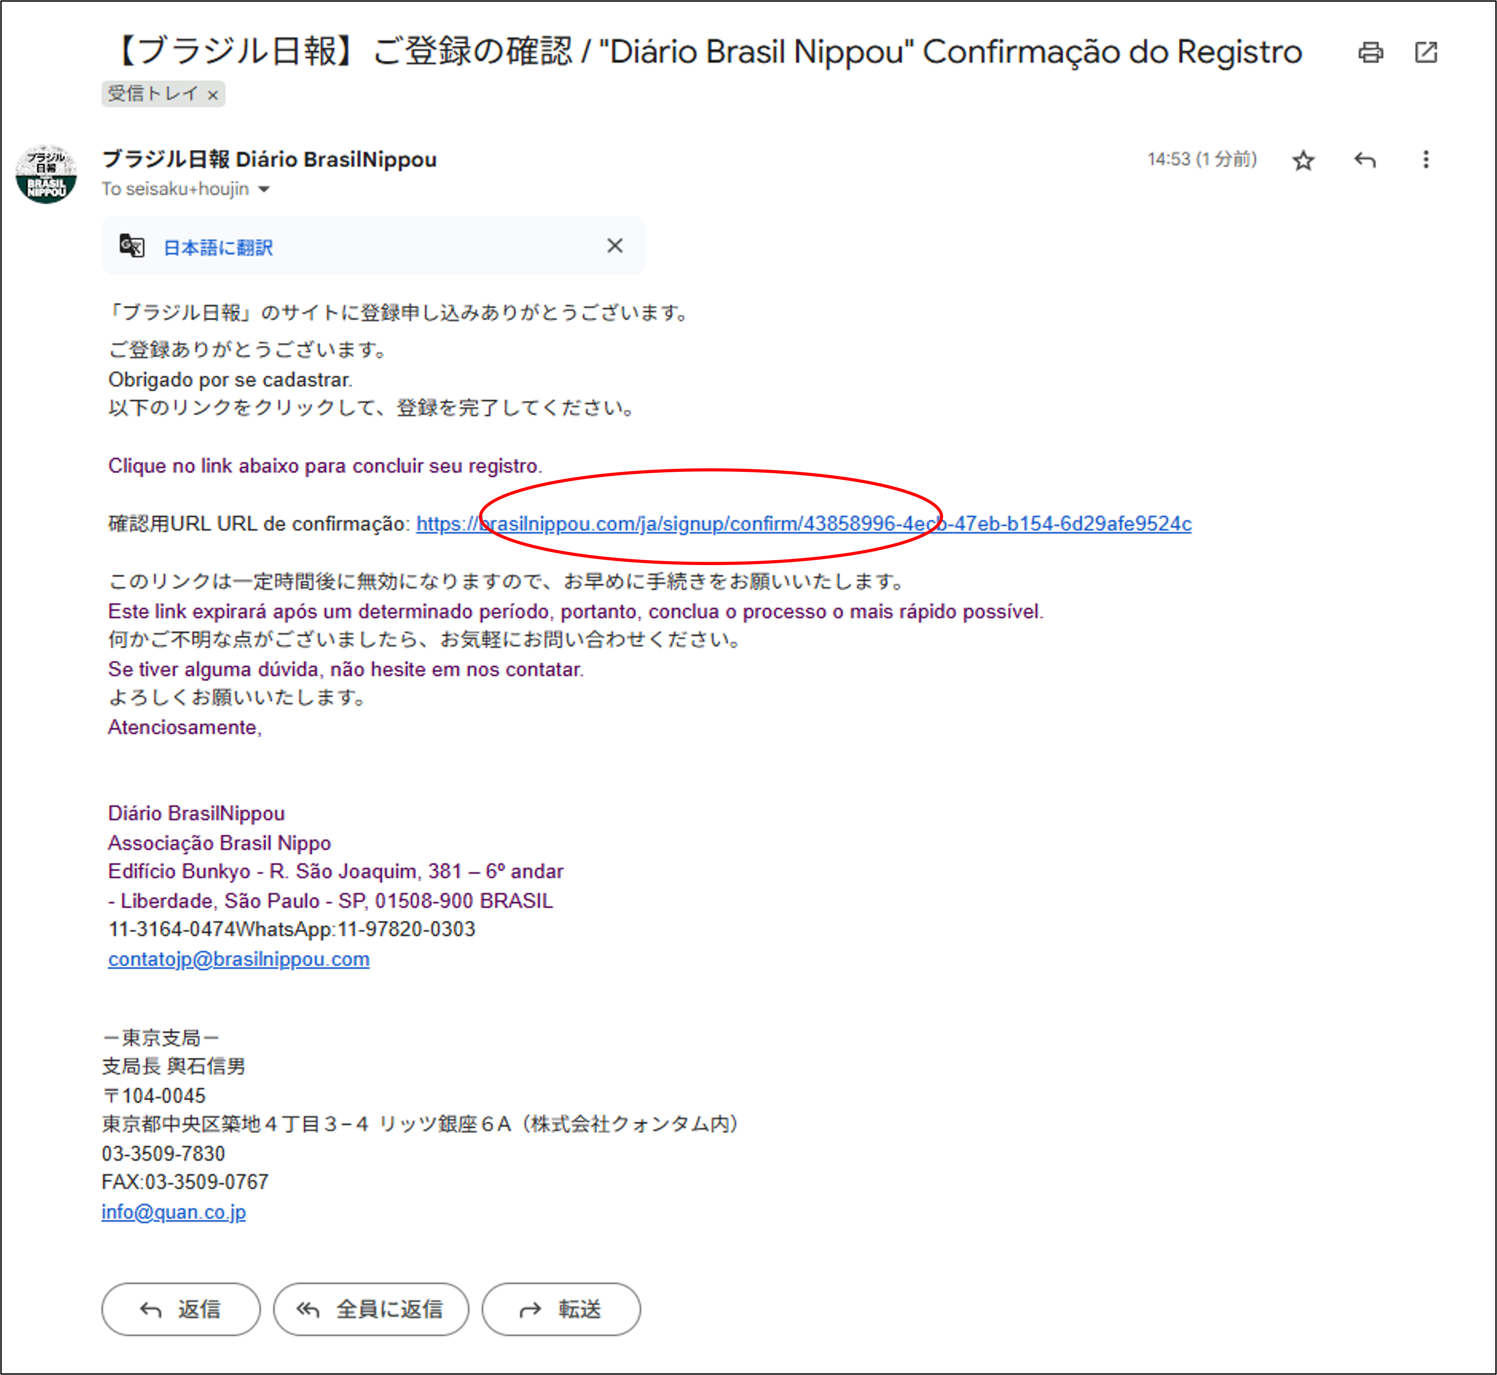Remove the 受信トレイ label with its x
This screenshot has height=1375, width=1497.
213,95
